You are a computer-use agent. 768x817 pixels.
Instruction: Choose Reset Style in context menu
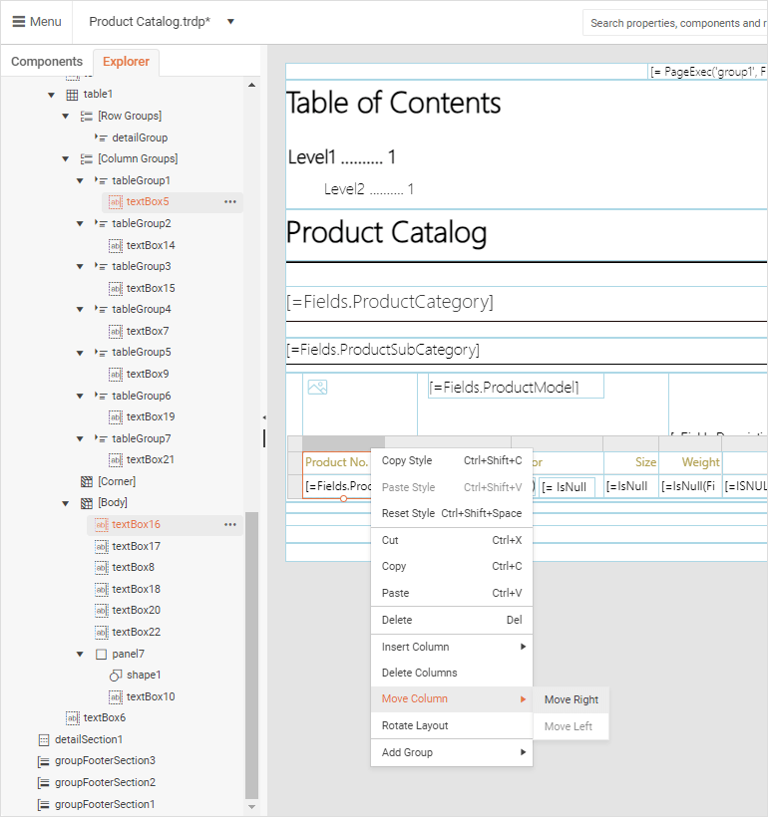452,513
